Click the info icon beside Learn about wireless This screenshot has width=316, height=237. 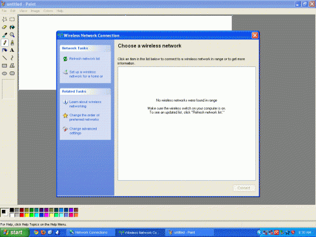coord(65,102)
